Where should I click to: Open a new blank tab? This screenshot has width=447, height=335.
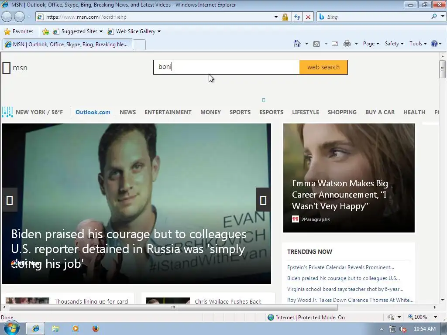coord(139,45)
